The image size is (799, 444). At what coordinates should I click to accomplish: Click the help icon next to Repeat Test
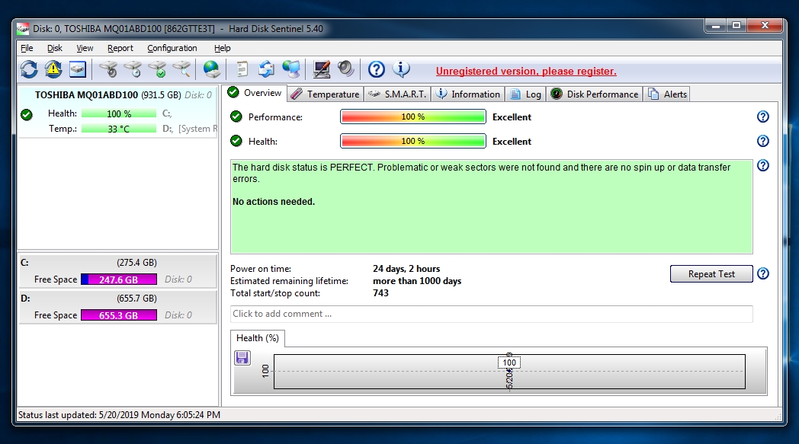(763, 273)
